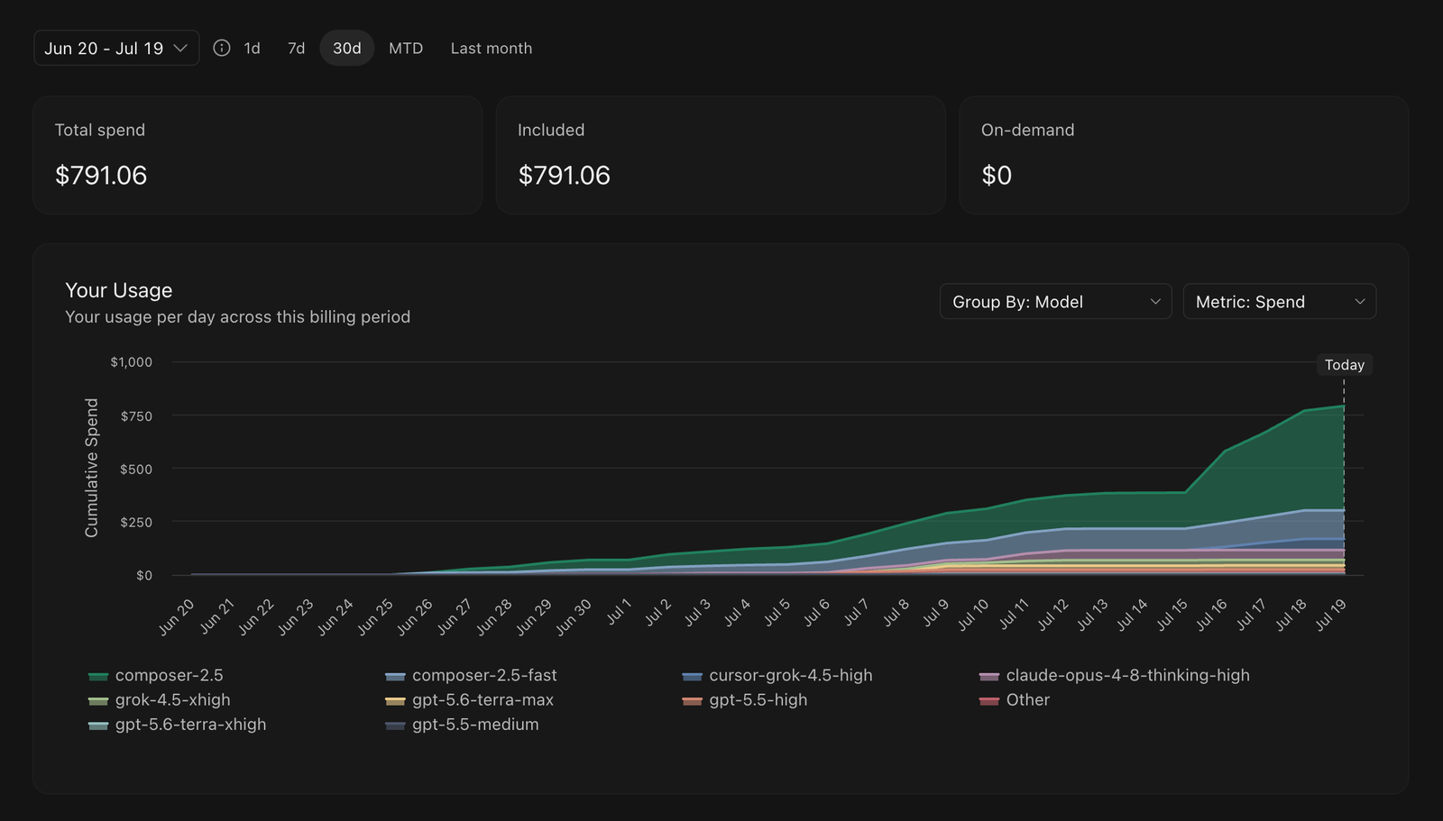Screen dimensions: 1443x821
Task: Click the Jul 19 axis label
Action: (x=1331, y=615)
